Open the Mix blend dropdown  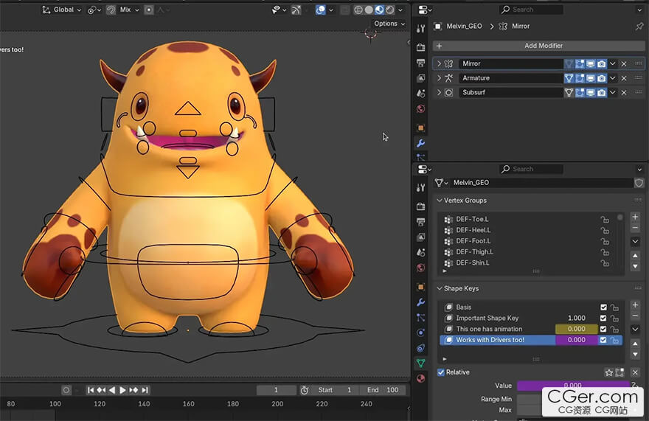pyautogui.click(x=129, y=10)
